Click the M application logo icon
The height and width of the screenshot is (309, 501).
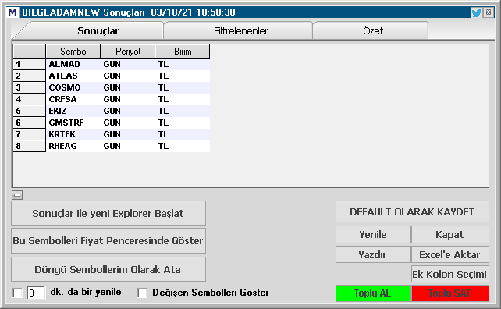12,12
